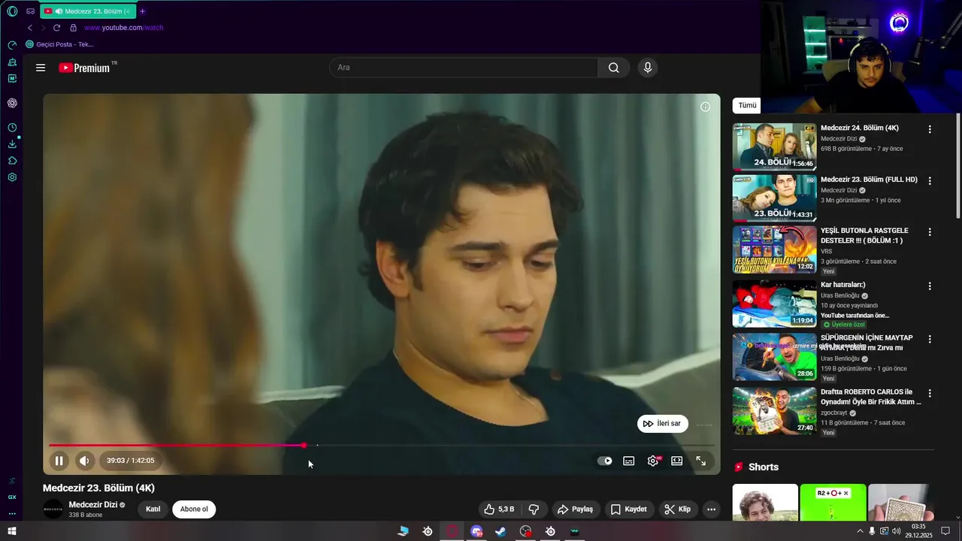Click the İleri sar fast-forward button
The image size is (962, 541).
(662, 424)
